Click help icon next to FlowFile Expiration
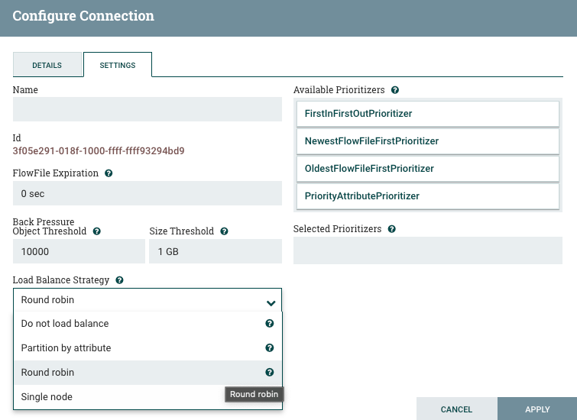This screenshot has width=577, height=420. pyautogui.click(x=109, y=173)
